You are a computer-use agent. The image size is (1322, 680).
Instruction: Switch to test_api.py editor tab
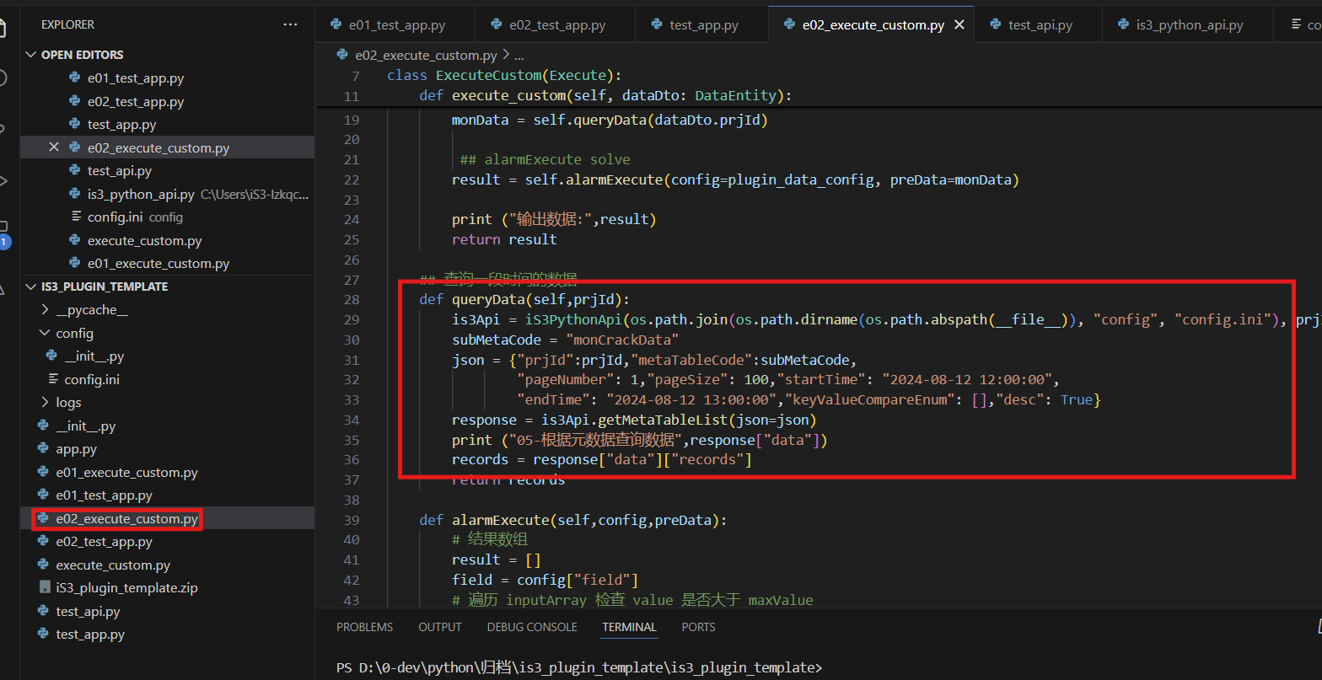pyautogui.click(x=1038, y=25)
